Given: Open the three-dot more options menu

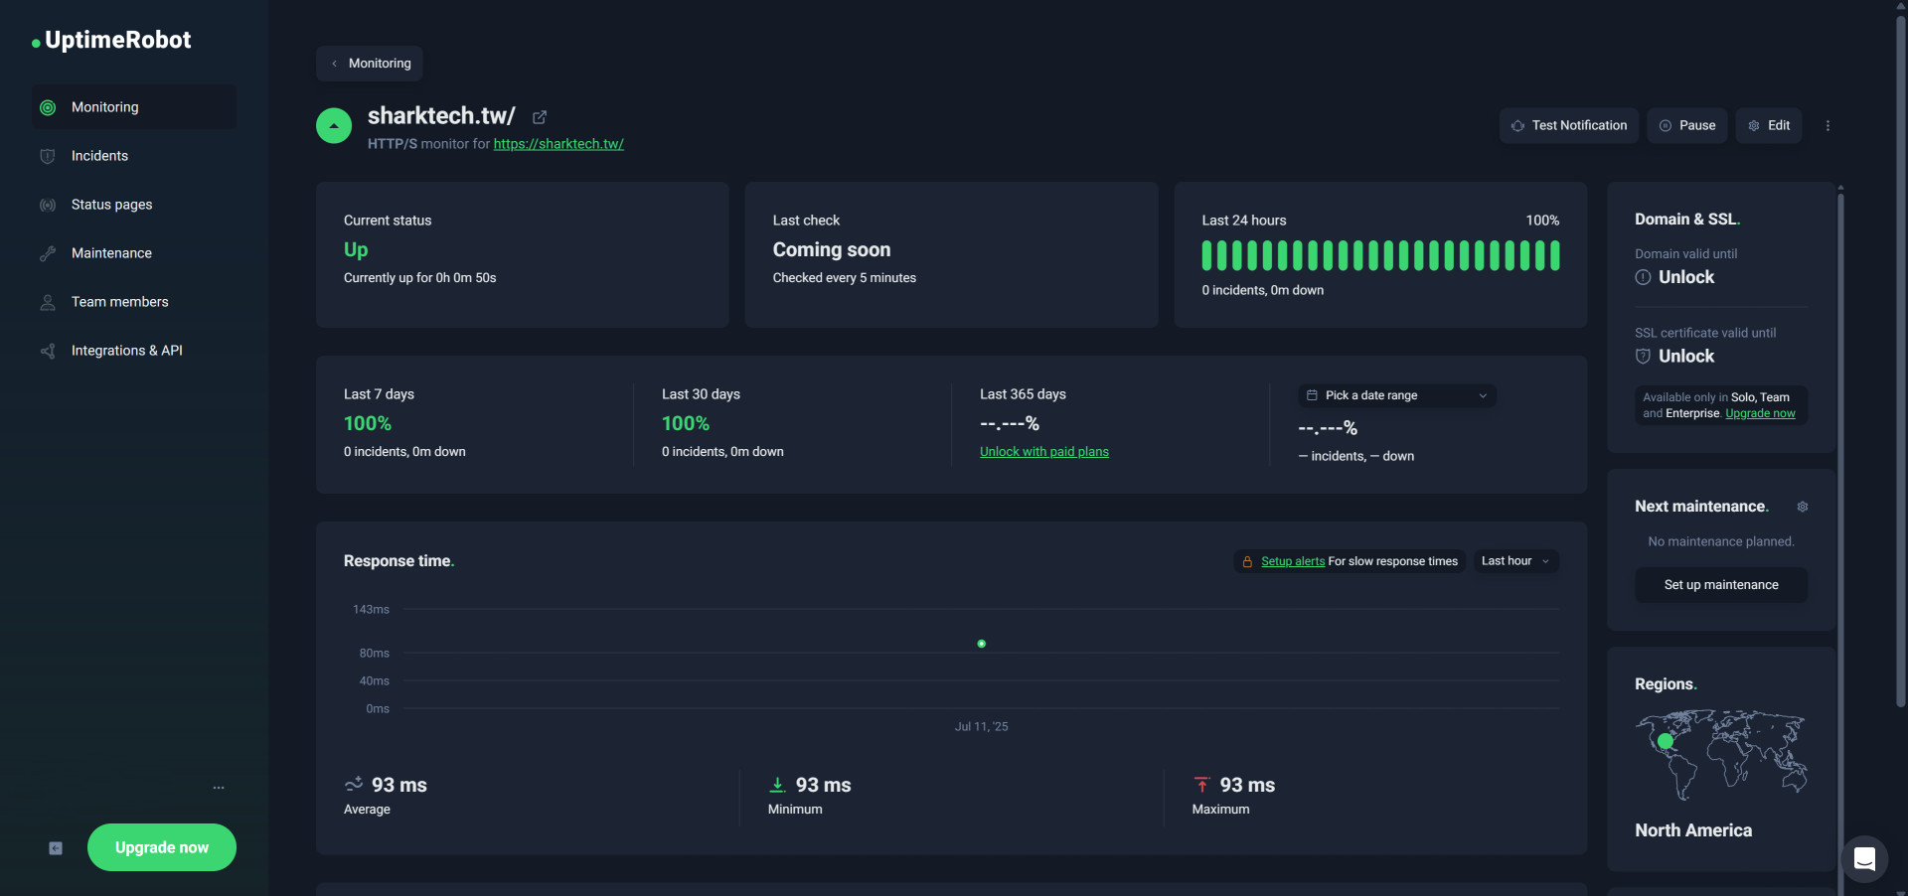Looking at the screenshot, I should click(1828, 126).
